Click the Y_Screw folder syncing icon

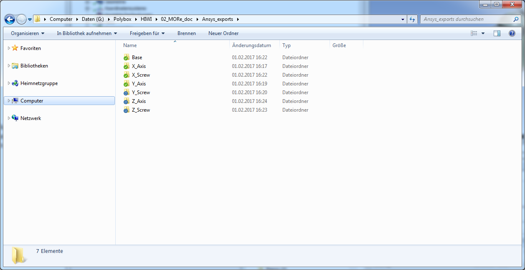[x=127, y=92]
